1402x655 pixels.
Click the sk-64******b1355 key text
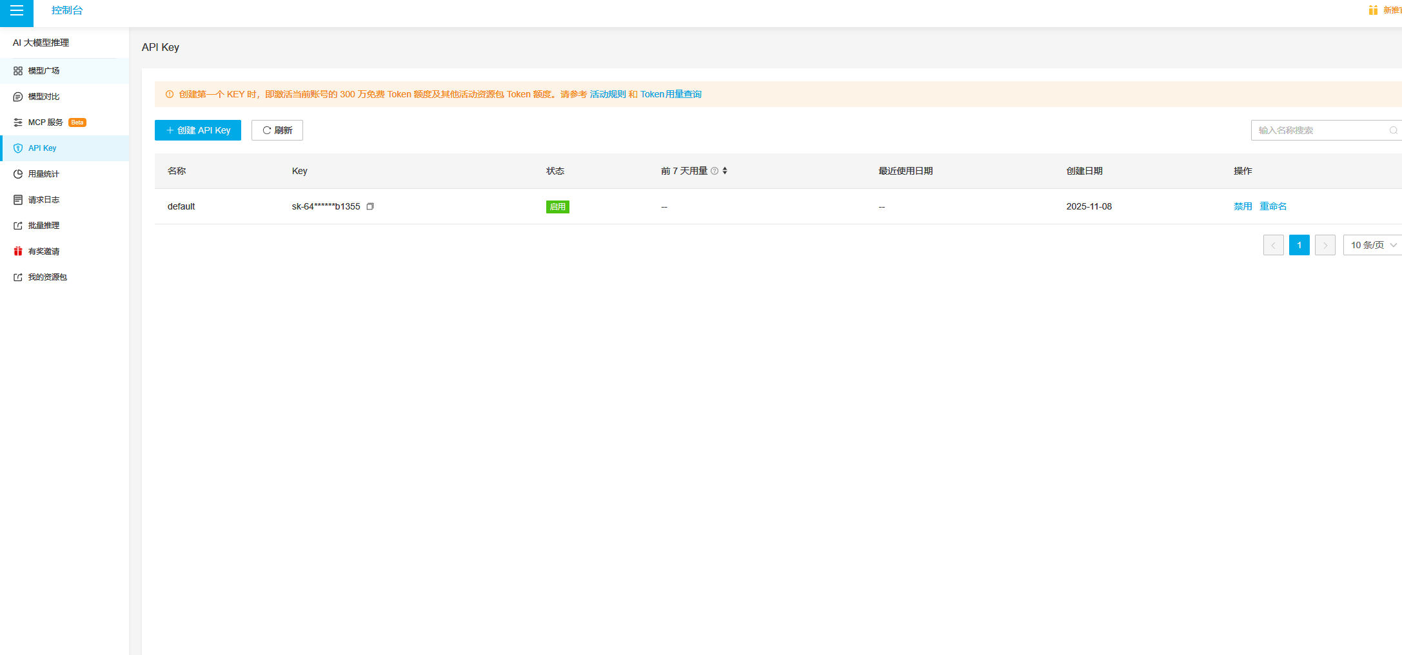click(x=326, y=206)
